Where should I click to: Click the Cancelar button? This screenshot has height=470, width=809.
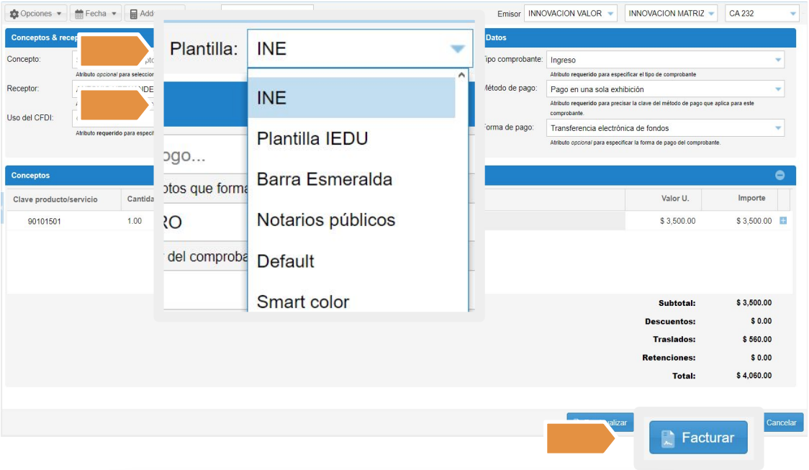click(x=781, y=422)
